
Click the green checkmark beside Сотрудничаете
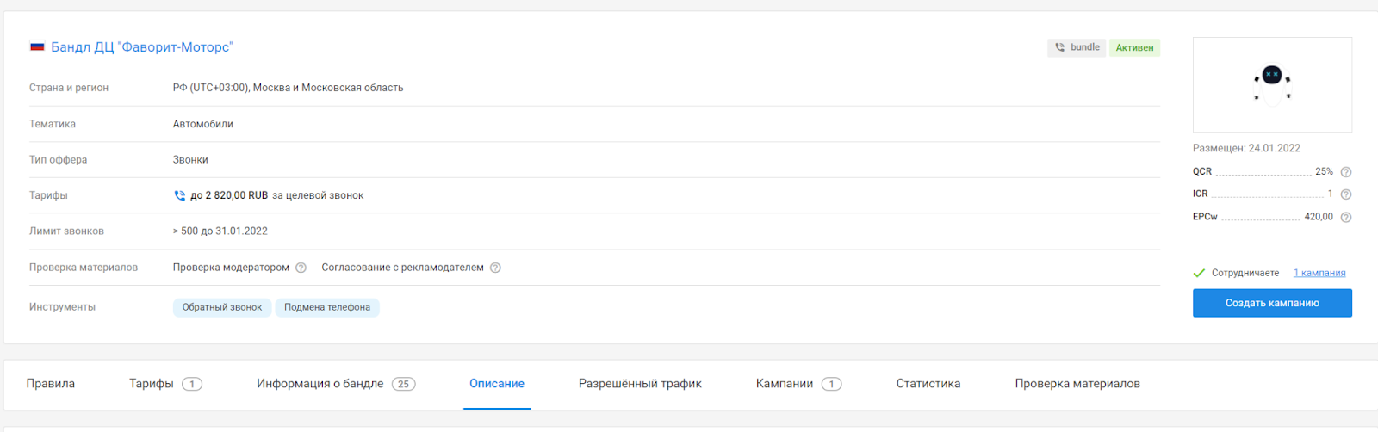[1199, 273]
